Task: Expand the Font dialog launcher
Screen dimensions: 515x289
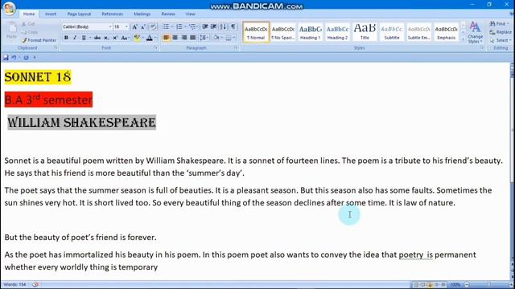Action: coord(156,48)
